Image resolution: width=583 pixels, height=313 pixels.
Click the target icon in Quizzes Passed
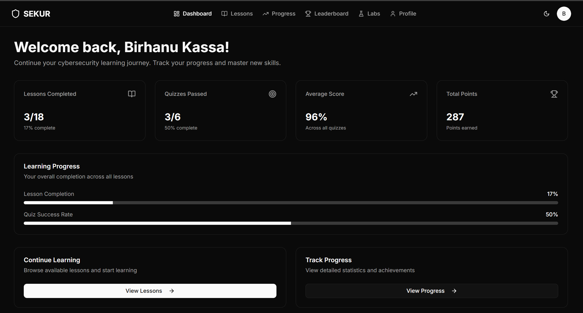[272, 94]
